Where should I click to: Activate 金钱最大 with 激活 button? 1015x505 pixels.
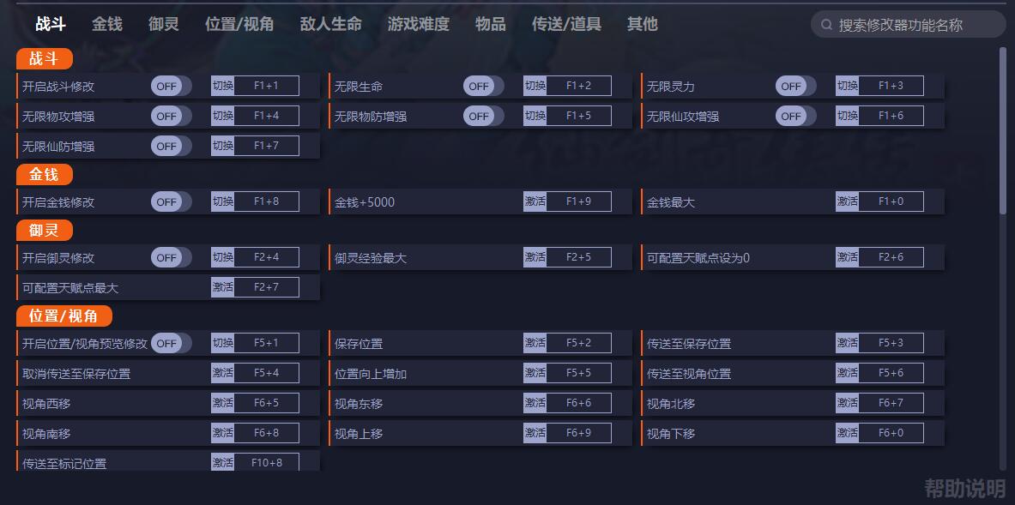[847, 201]
